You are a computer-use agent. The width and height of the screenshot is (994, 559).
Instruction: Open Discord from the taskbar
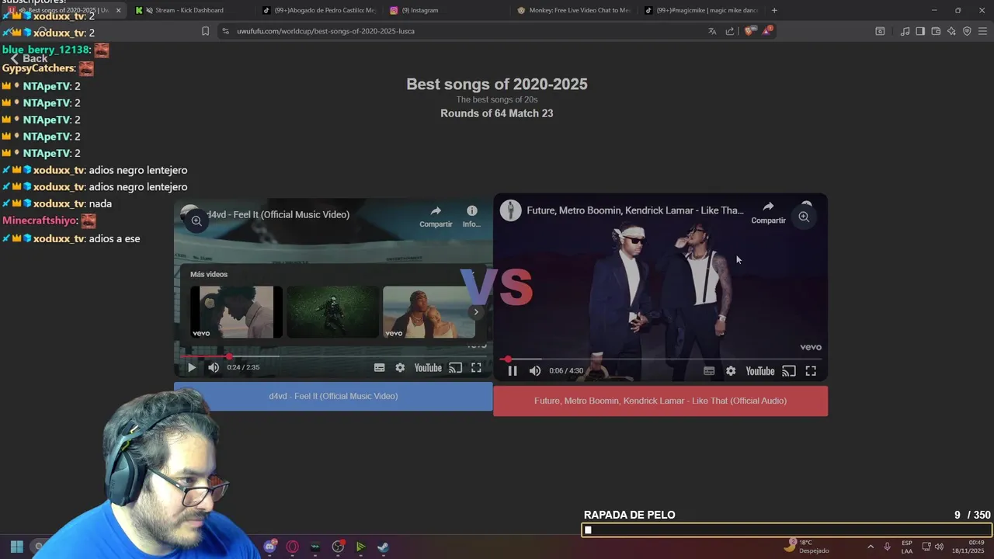[269, 547]
